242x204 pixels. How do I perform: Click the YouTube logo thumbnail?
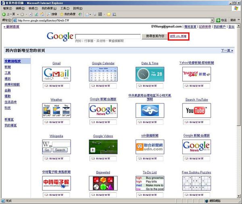click(x=196, y=110)
